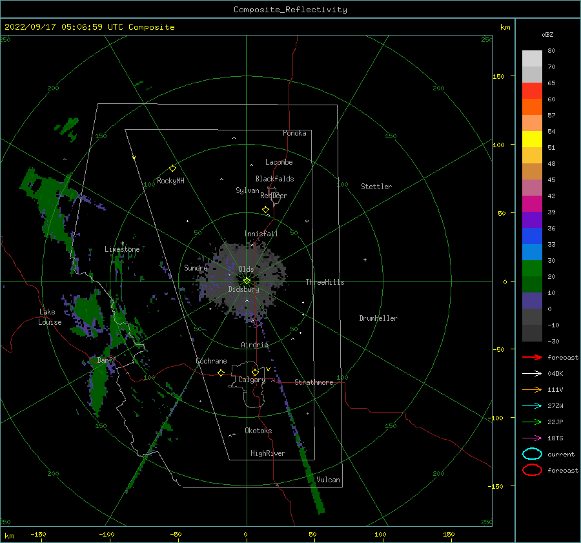Click the red forecast ellipse icon
Image resolution: width=581 pixels, height=543 pixels.
coord(532,470)
